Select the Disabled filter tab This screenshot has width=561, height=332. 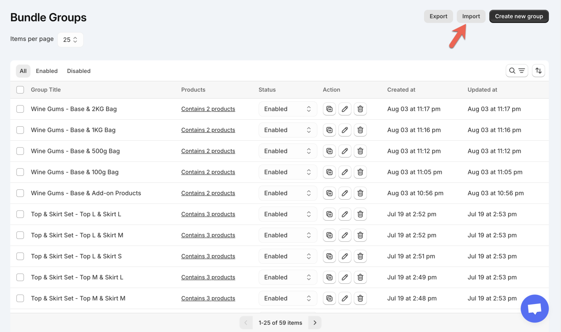pyautogui.click(x=79, y=71)
